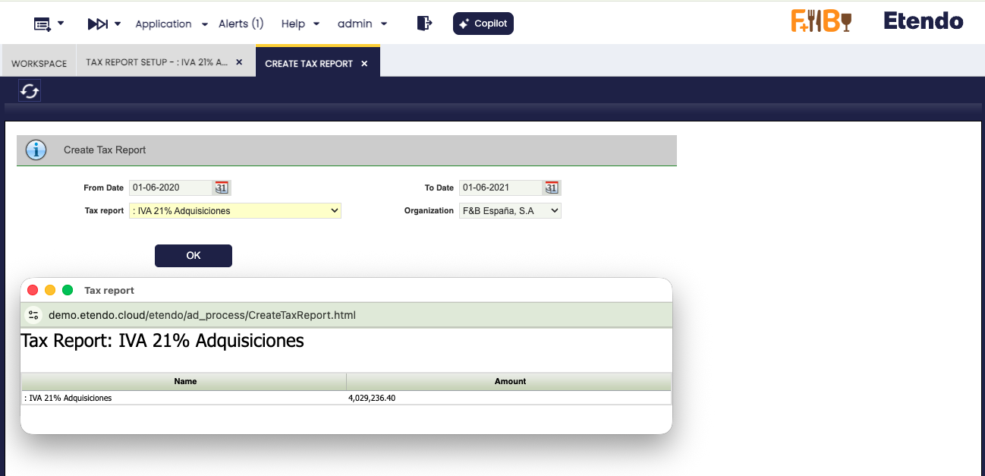The image size is (985, 476).
Task: Click the refresh toolbar icon
Action: pyautogui.click(x=30, y=91)
